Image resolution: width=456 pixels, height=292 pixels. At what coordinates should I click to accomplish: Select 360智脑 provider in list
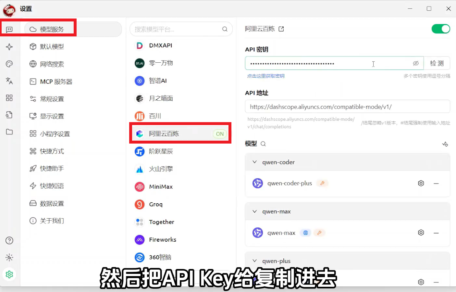click(x=181, y=257)
